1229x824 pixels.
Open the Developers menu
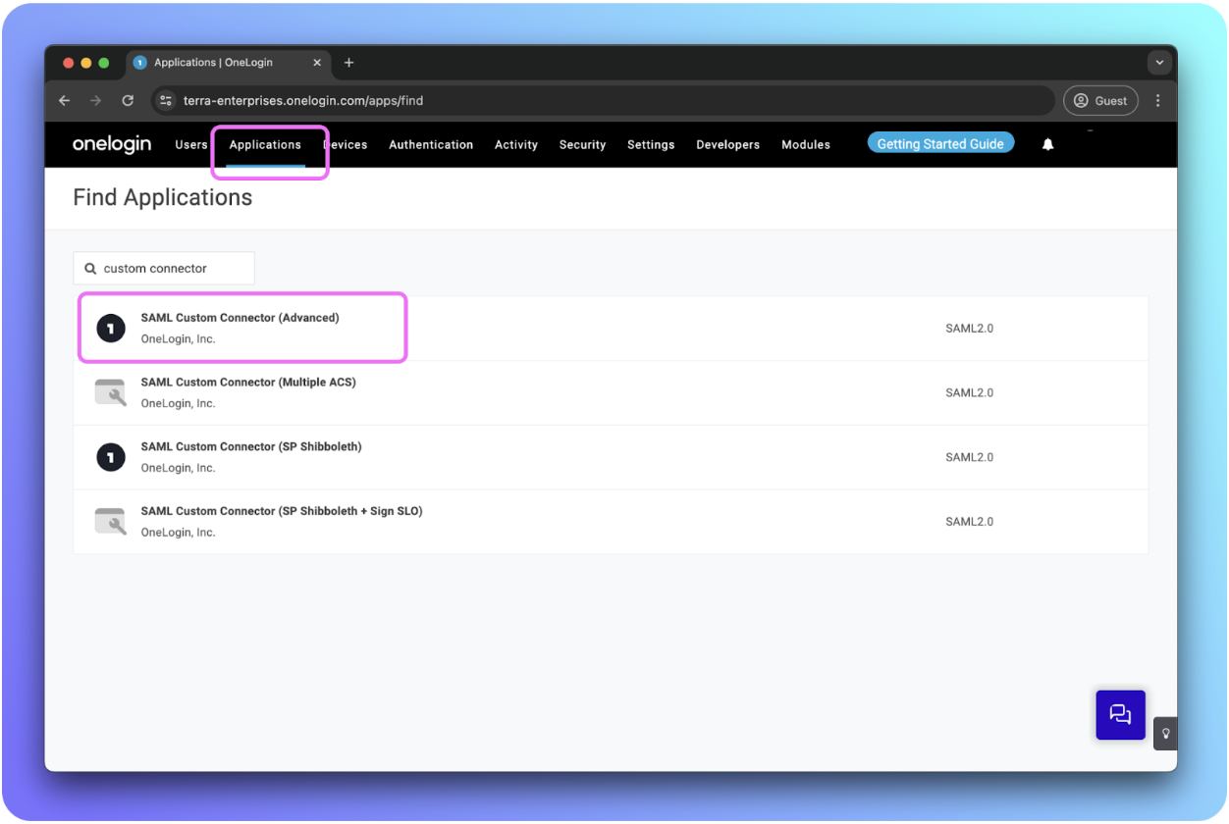(728, 144)
